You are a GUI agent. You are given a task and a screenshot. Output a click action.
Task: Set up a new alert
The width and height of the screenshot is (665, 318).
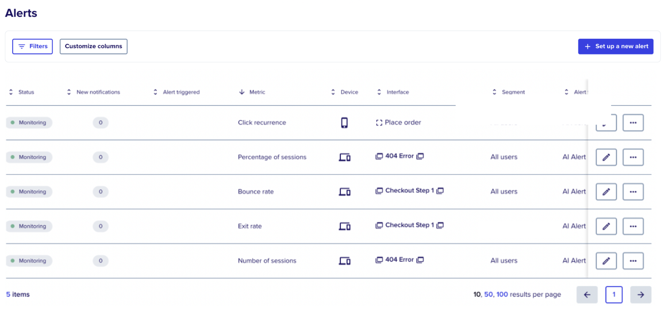pyautogui.click(x=615, y=46)
